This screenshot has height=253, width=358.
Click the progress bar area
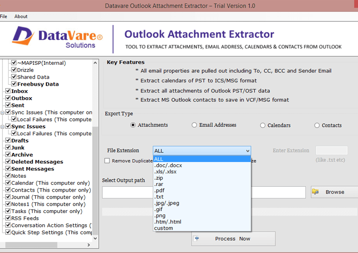click(x=230, y=212)
